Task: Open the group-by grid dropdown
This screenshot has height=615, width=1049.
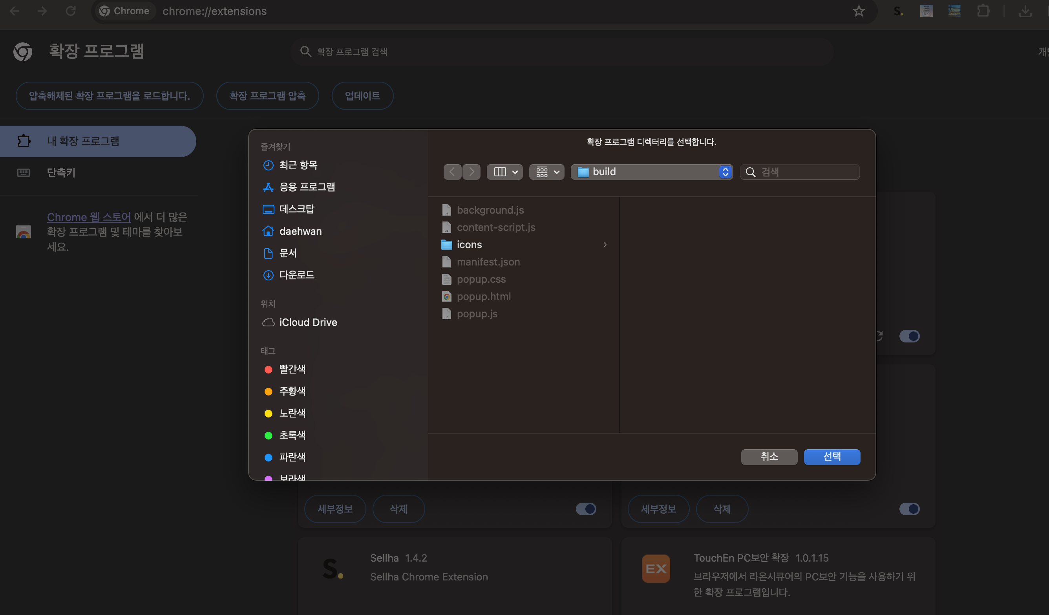Action: coord(546,172)
